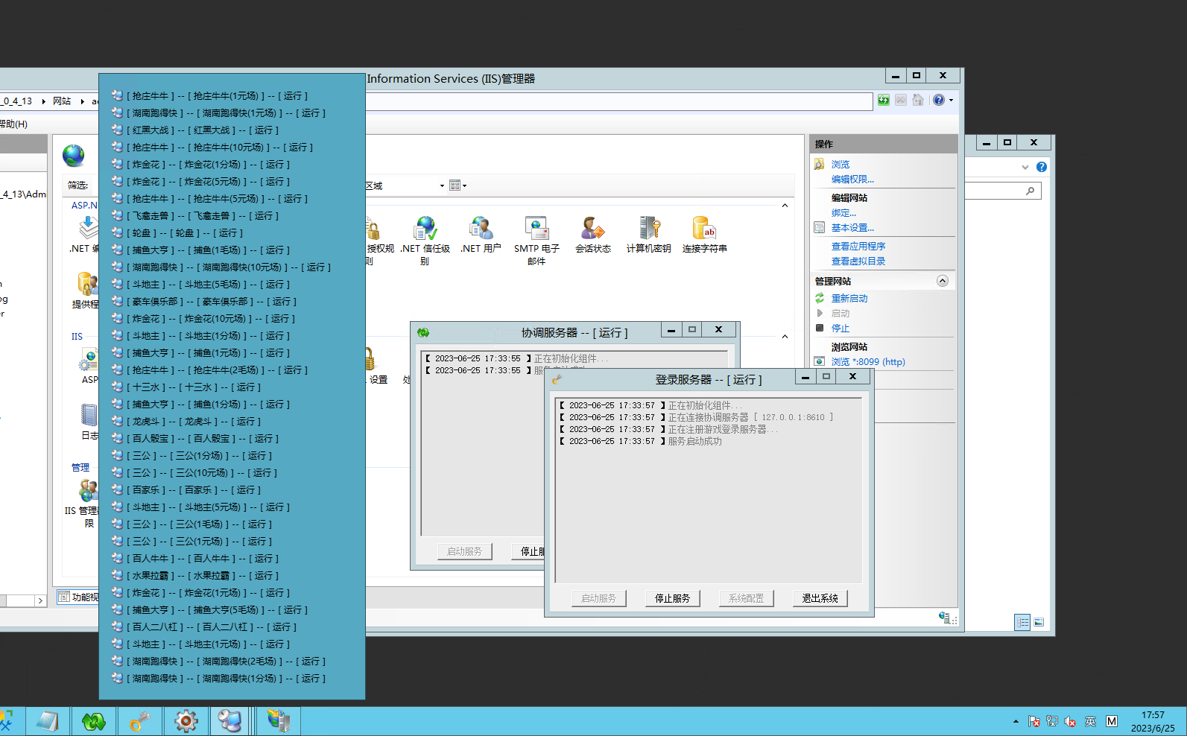Switch to details list view at bottom right
Viewport: 1187px width, 736px height.
tap(1022, 622)
